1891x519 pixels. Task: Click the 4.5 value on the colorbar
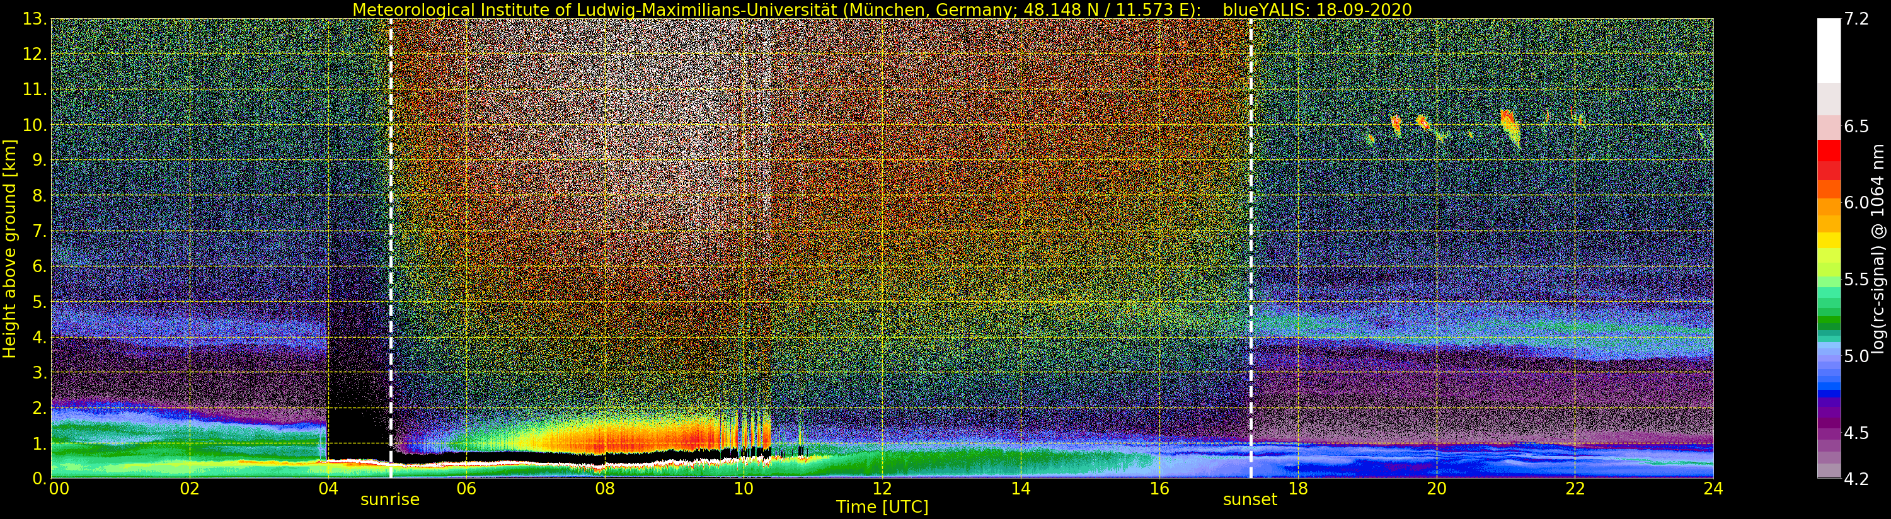tap(1856, 433)
